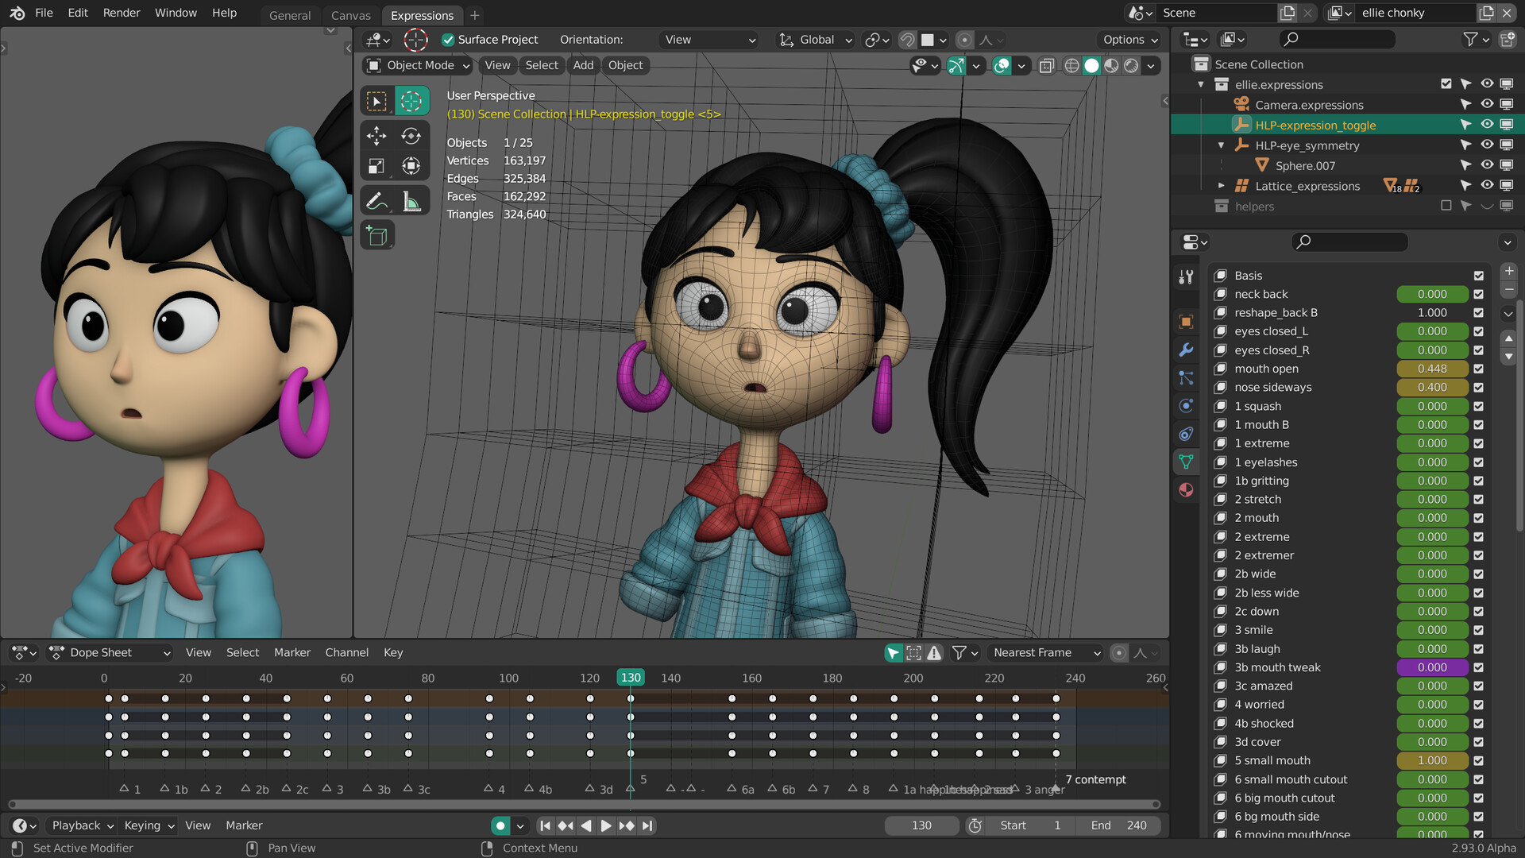Toggle Surface Project checkbox
1525x858 pixels.
click(x=448, y=40)
